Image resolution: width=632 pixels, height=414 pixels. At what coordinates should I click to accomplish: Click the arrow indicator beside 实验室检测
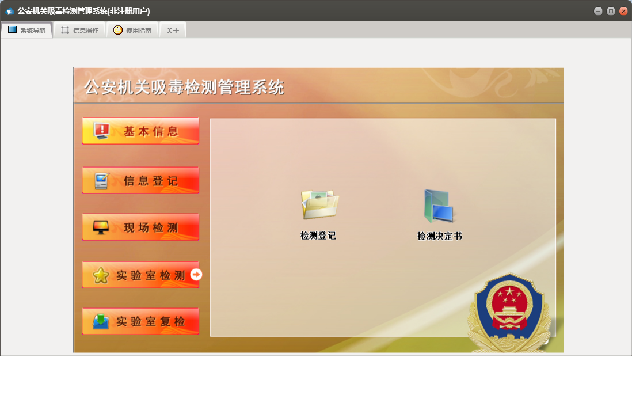(x=196, y=275)
